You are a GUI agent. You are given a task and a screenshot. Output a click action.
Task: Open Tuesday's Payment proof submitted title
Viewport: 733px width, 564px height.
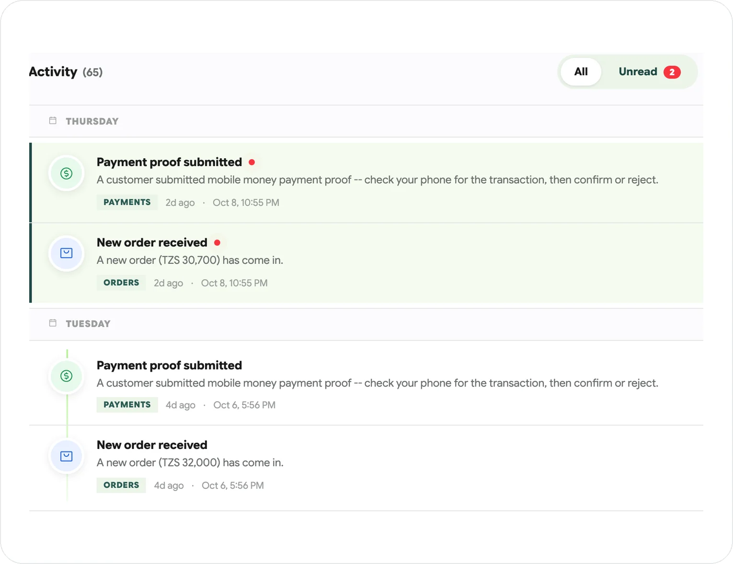click(169, 365)
